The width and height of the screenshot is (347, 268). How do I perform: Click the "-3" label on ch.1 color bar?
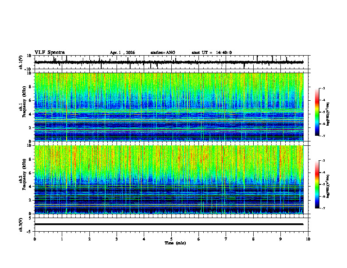point(323,88)
